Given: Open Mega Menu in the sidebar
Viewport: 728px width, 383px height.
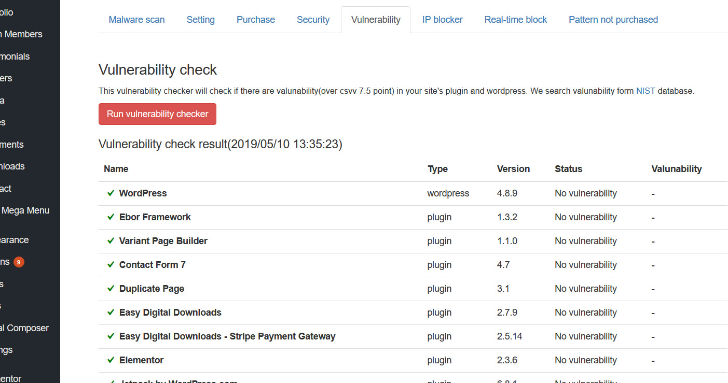Looking at the screenshot, I should click(x=25, y=210).
